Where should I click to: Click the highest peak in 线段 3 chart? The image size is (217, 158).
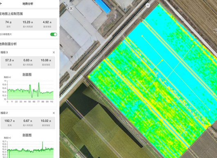pos(39,83)
